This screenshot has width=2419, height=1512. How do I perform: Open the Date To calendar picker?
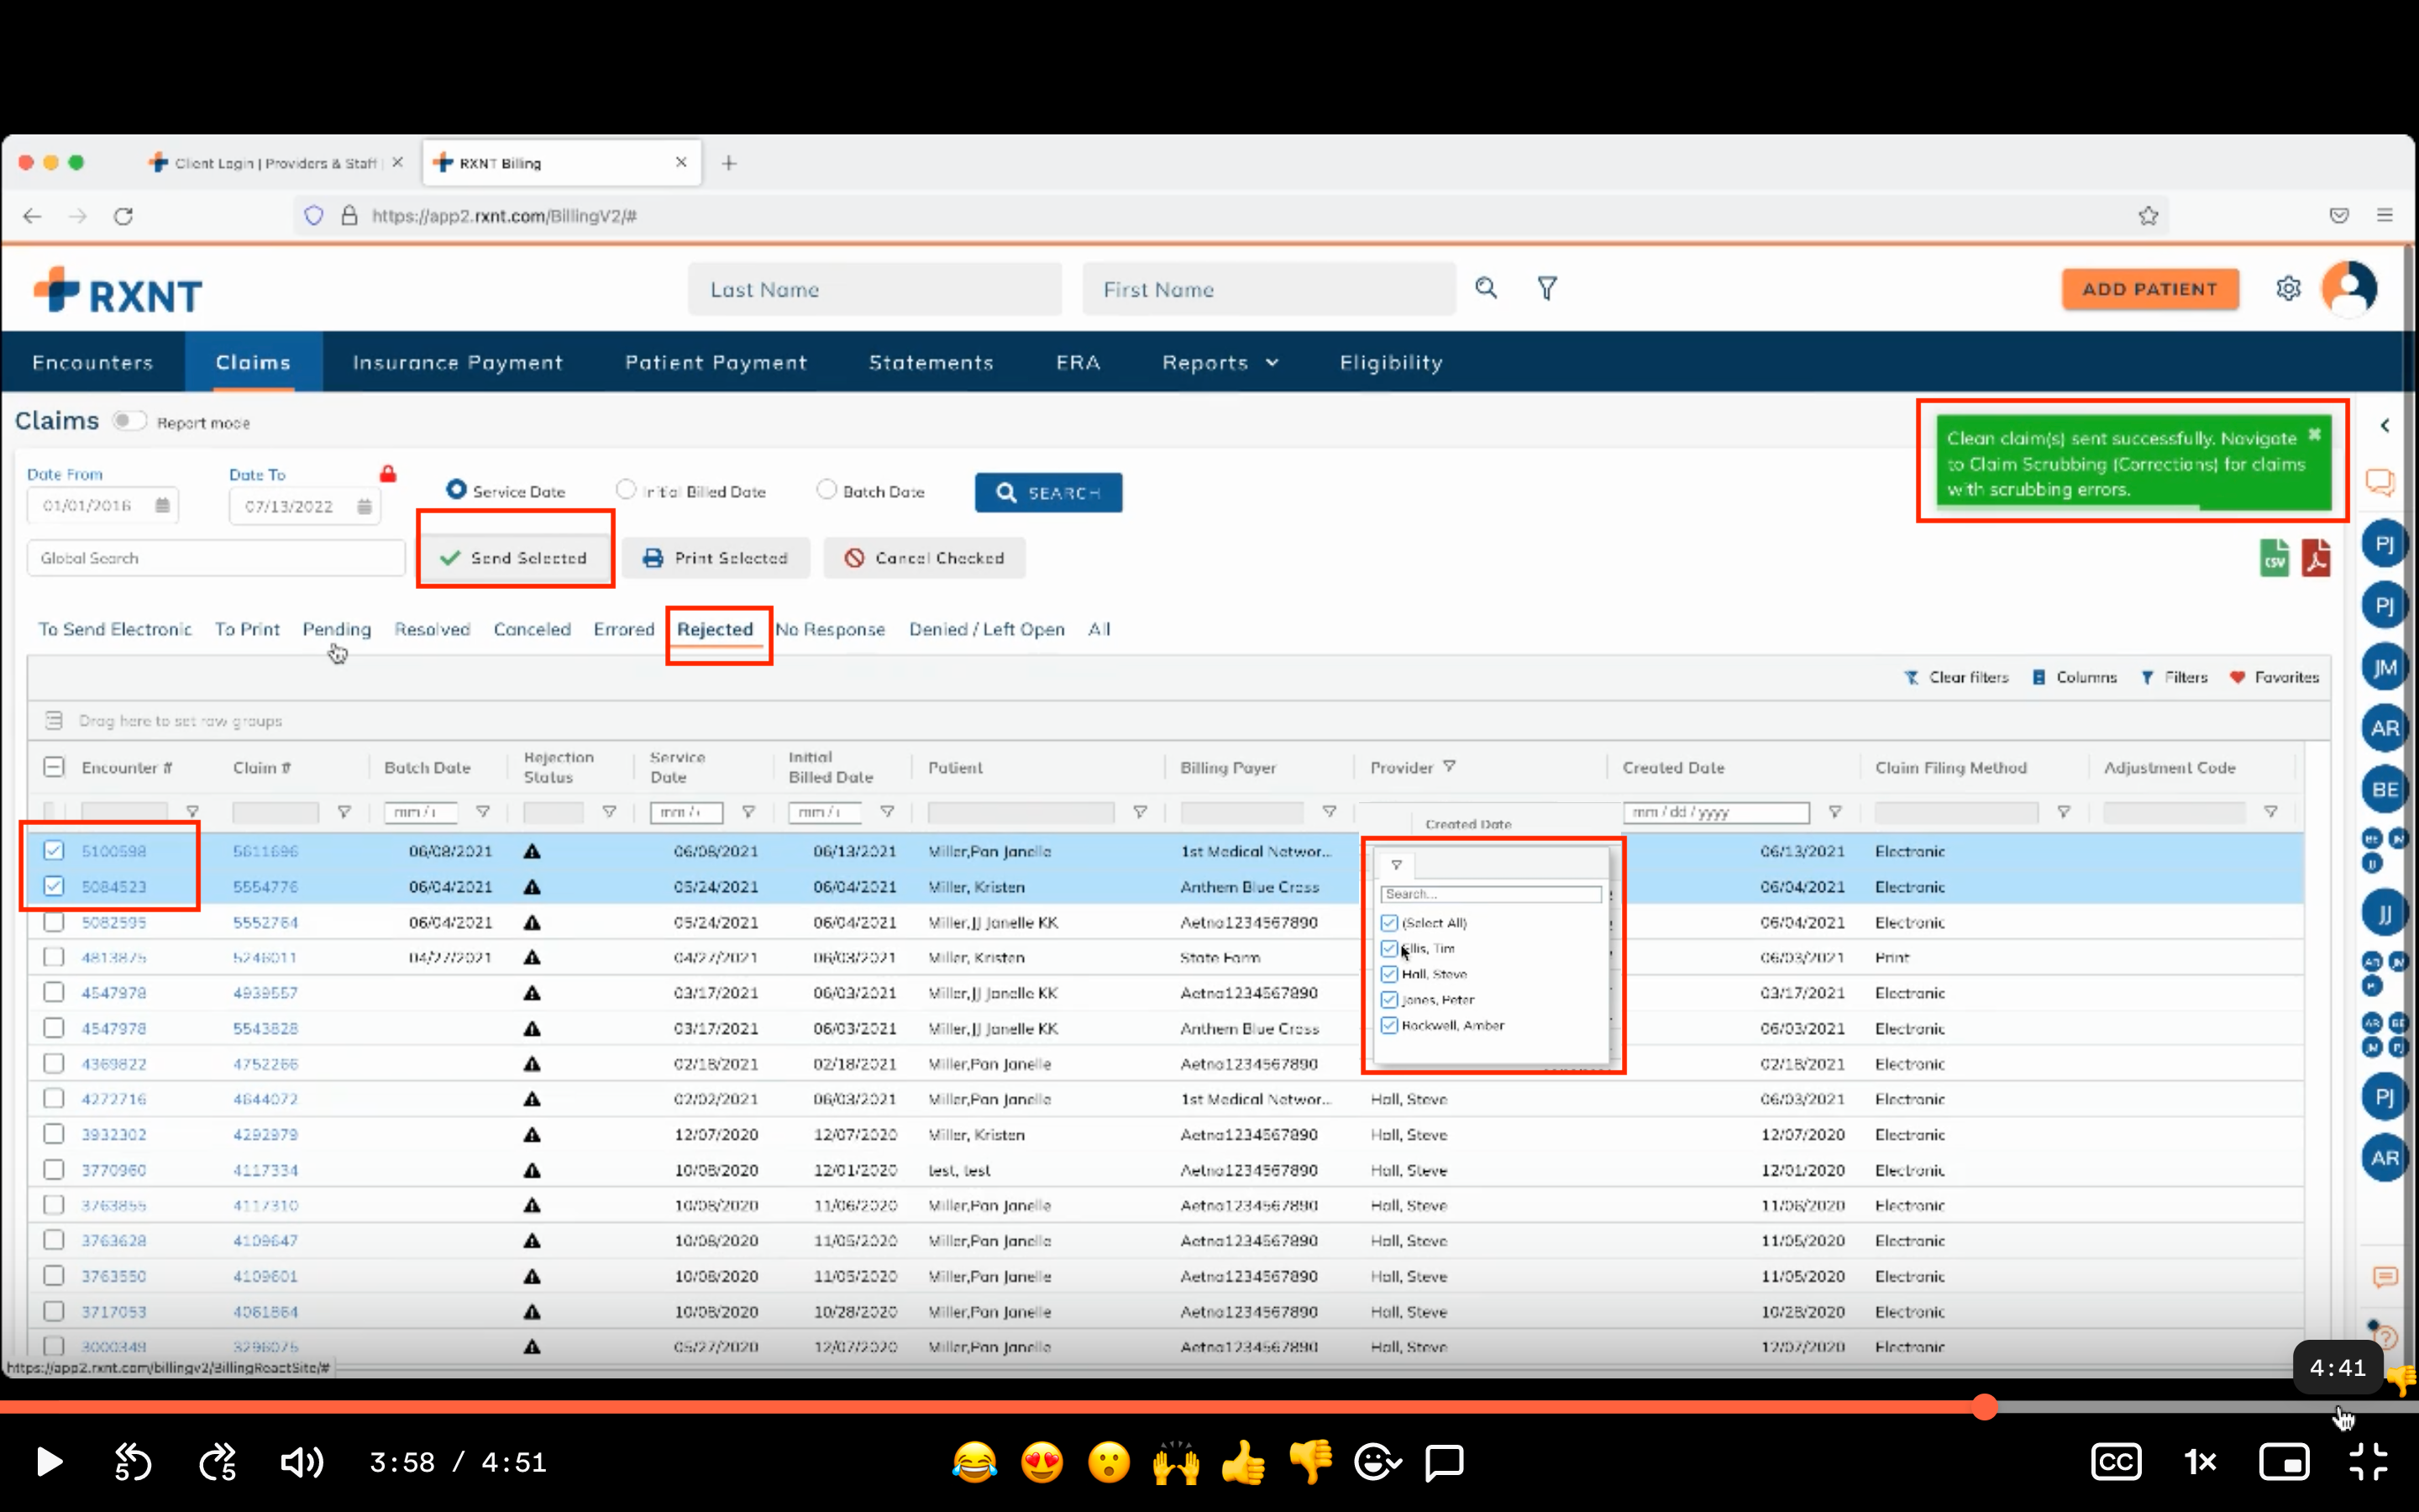coord(364,506)
